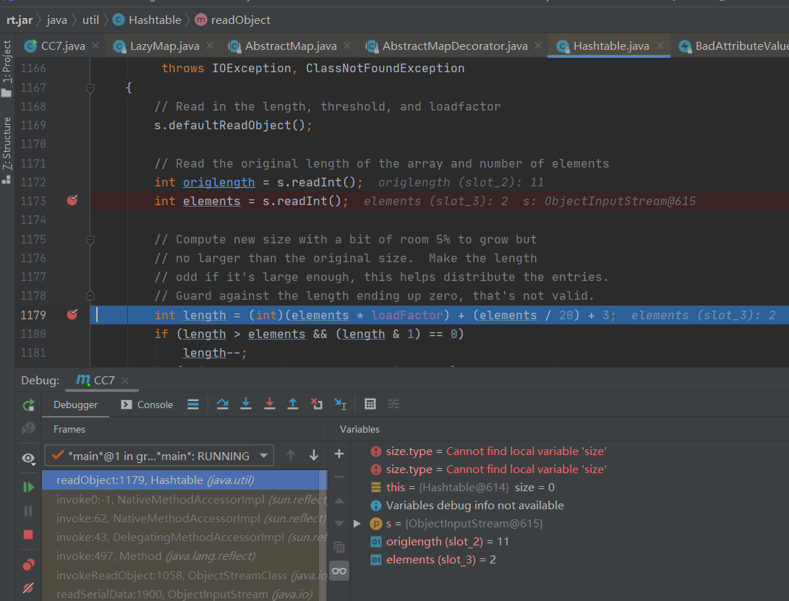This screenshot has width=789, height=601.
Task: Move to next frame down arrow
Action: pos(314,455)
